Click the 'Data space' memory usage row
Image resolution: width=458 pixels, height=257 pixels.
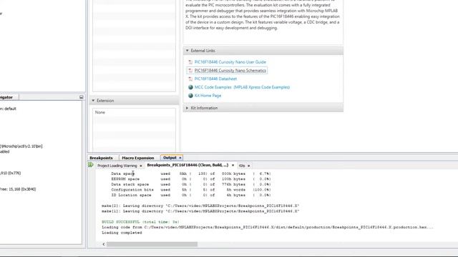(x=191, y=173)
